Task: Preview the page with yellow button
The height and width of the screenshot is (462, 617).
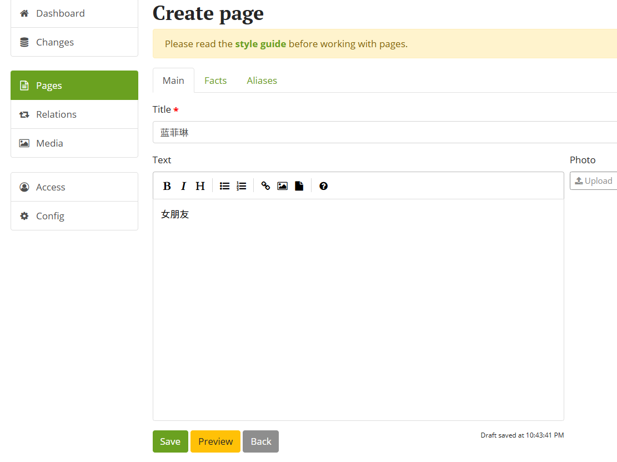Action: (x=215, y=441)
